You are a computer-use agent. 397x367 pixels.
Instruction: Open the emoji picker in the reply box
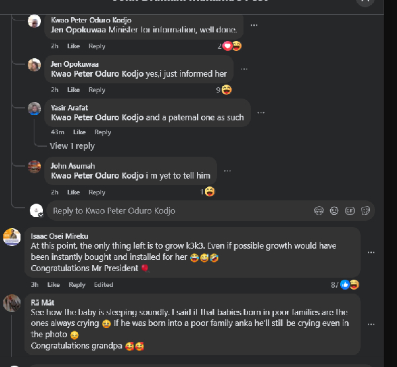[334, 211]
